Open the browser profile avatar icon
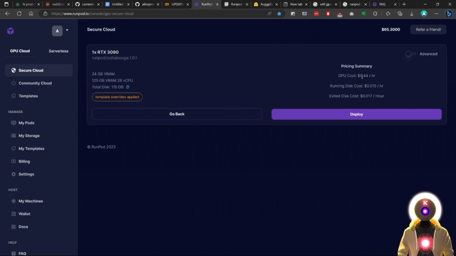 [424, 14]
